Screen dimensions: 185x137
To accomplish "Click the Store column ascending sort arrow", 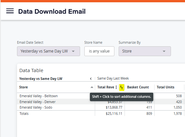I will click(x=92, y=87).
